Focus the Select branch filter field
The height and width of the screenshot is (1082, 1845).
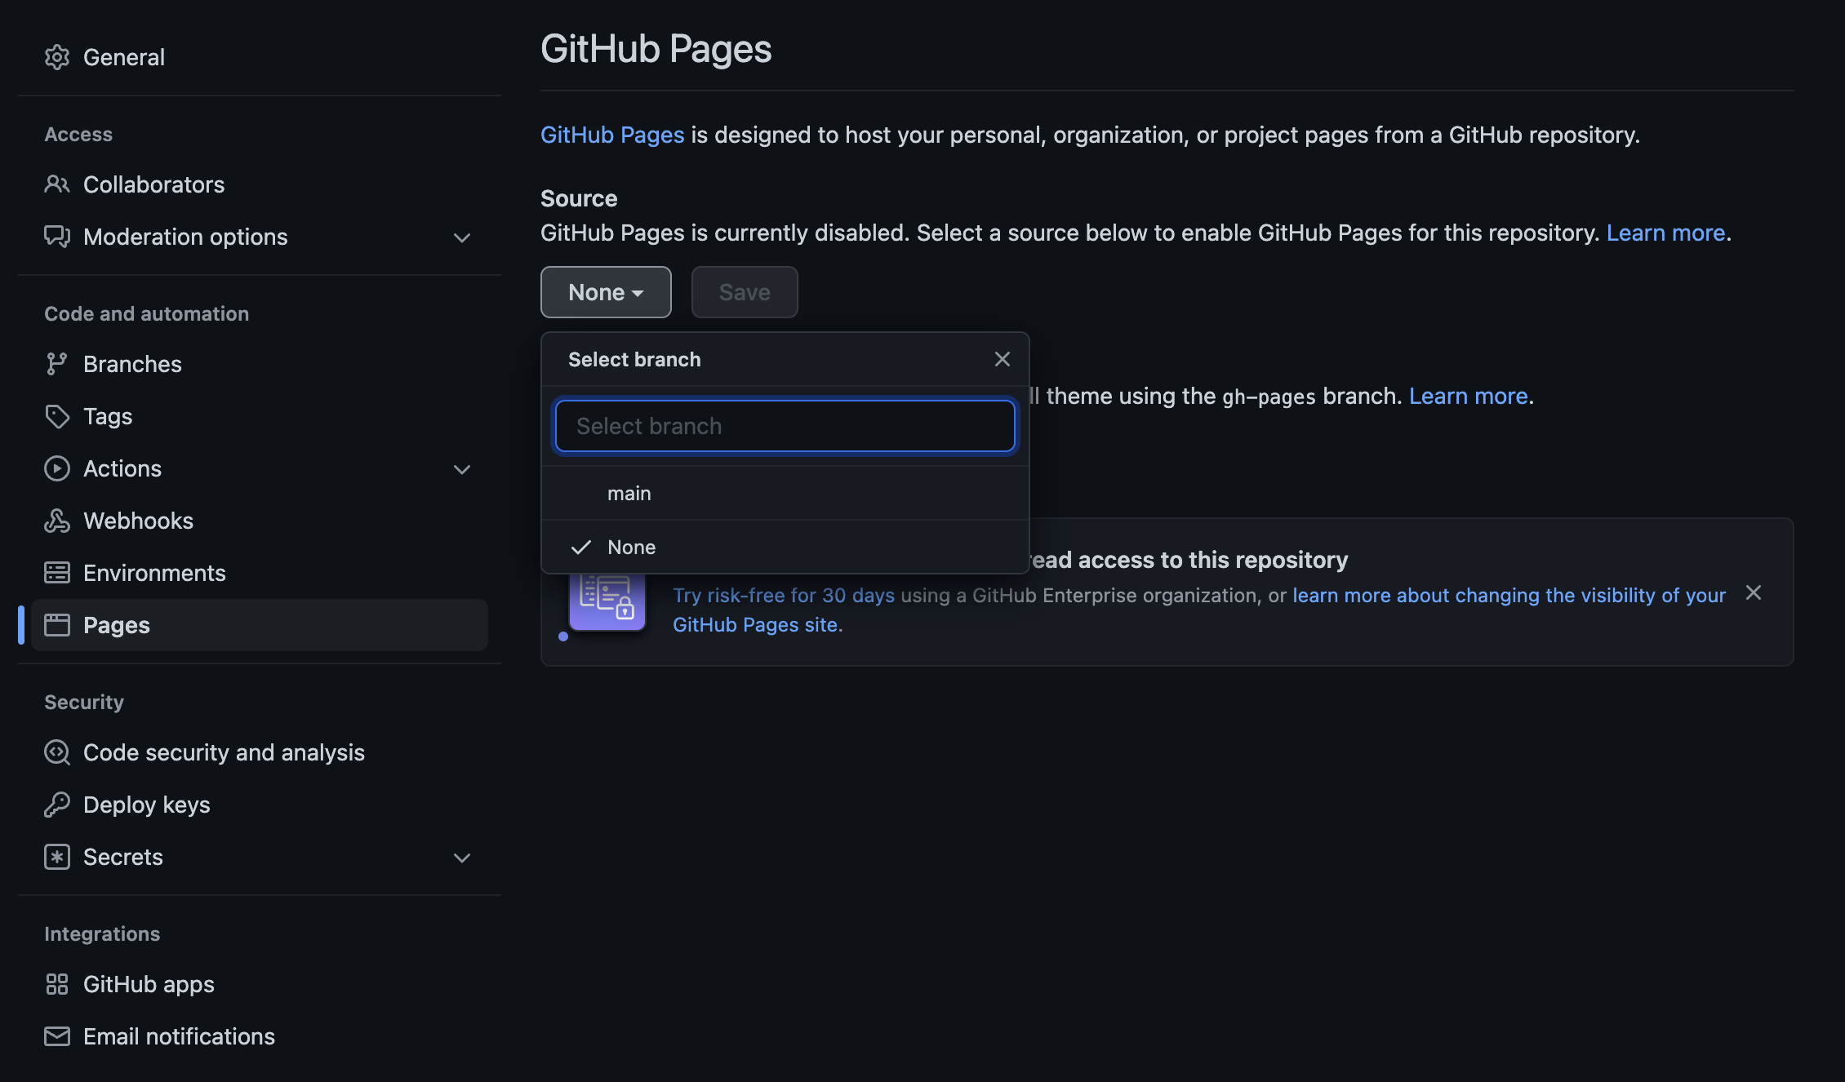coord(785,426)
